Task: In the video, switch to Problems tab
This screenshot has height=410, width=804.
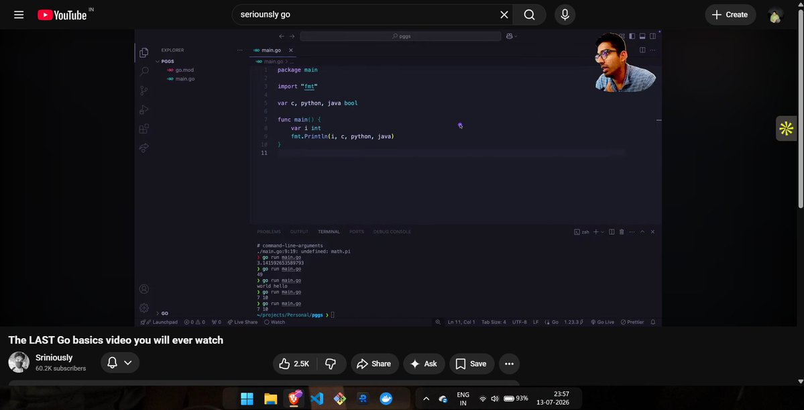Action: click(x=269, y=232)
